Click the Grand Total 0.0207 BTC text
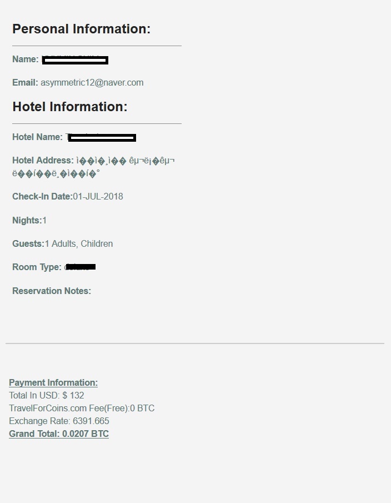391x503 pixels. pos(59,434)
